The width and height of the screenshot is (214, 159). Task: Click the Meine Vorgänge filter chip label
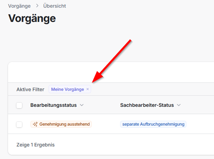(x=67, y=89)
